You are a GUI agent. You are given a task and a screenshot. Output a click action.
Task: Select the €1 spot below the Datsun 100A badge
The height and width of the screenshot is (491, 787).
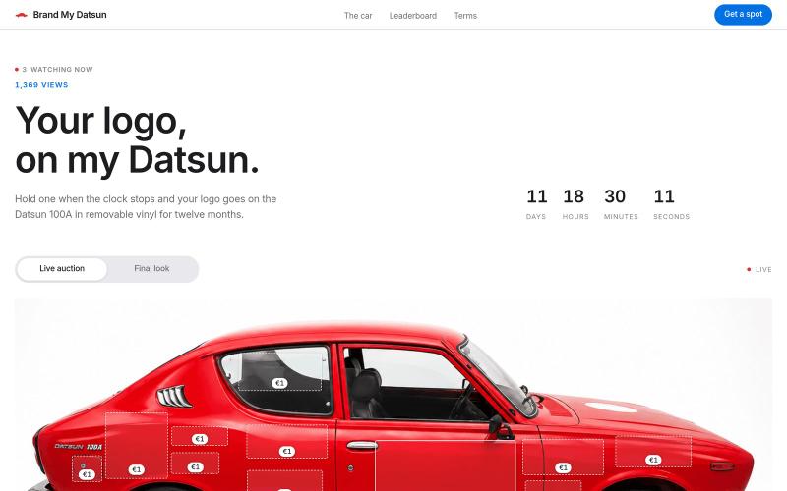(87, 469)
